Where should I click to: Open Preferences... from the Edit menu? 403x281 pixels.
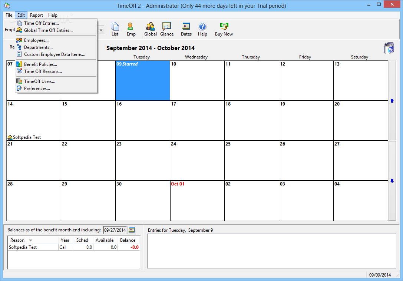point(56,88)
